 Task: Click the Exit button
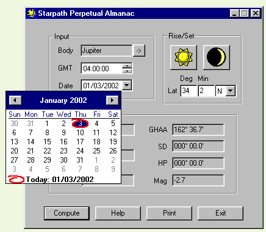click(220, 213)
